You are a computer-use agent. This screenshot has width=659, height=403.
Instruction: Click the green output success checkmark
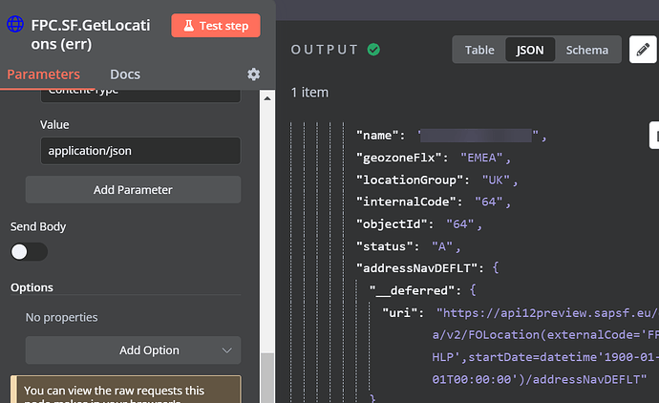pyautogui.click(x=373, y=50)
